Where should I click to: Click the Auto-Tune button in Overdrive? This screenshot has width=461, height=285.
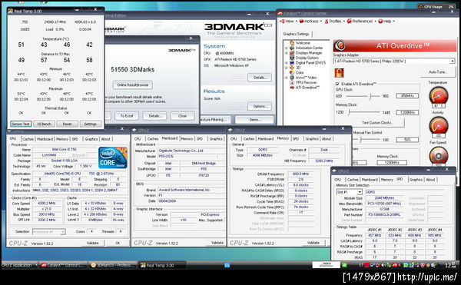coord(438,72)
